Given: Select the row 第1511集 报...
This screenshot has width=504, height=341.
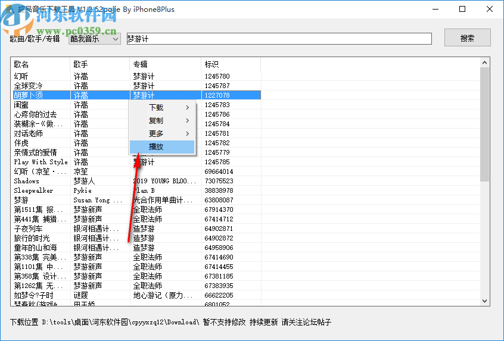Looking at the screenshot, I should point(136,209).
